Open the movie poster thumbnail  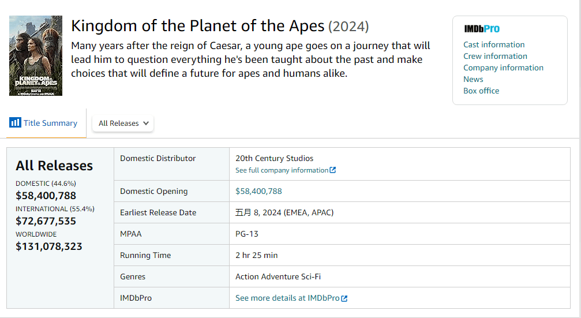[x=36, y=55]
